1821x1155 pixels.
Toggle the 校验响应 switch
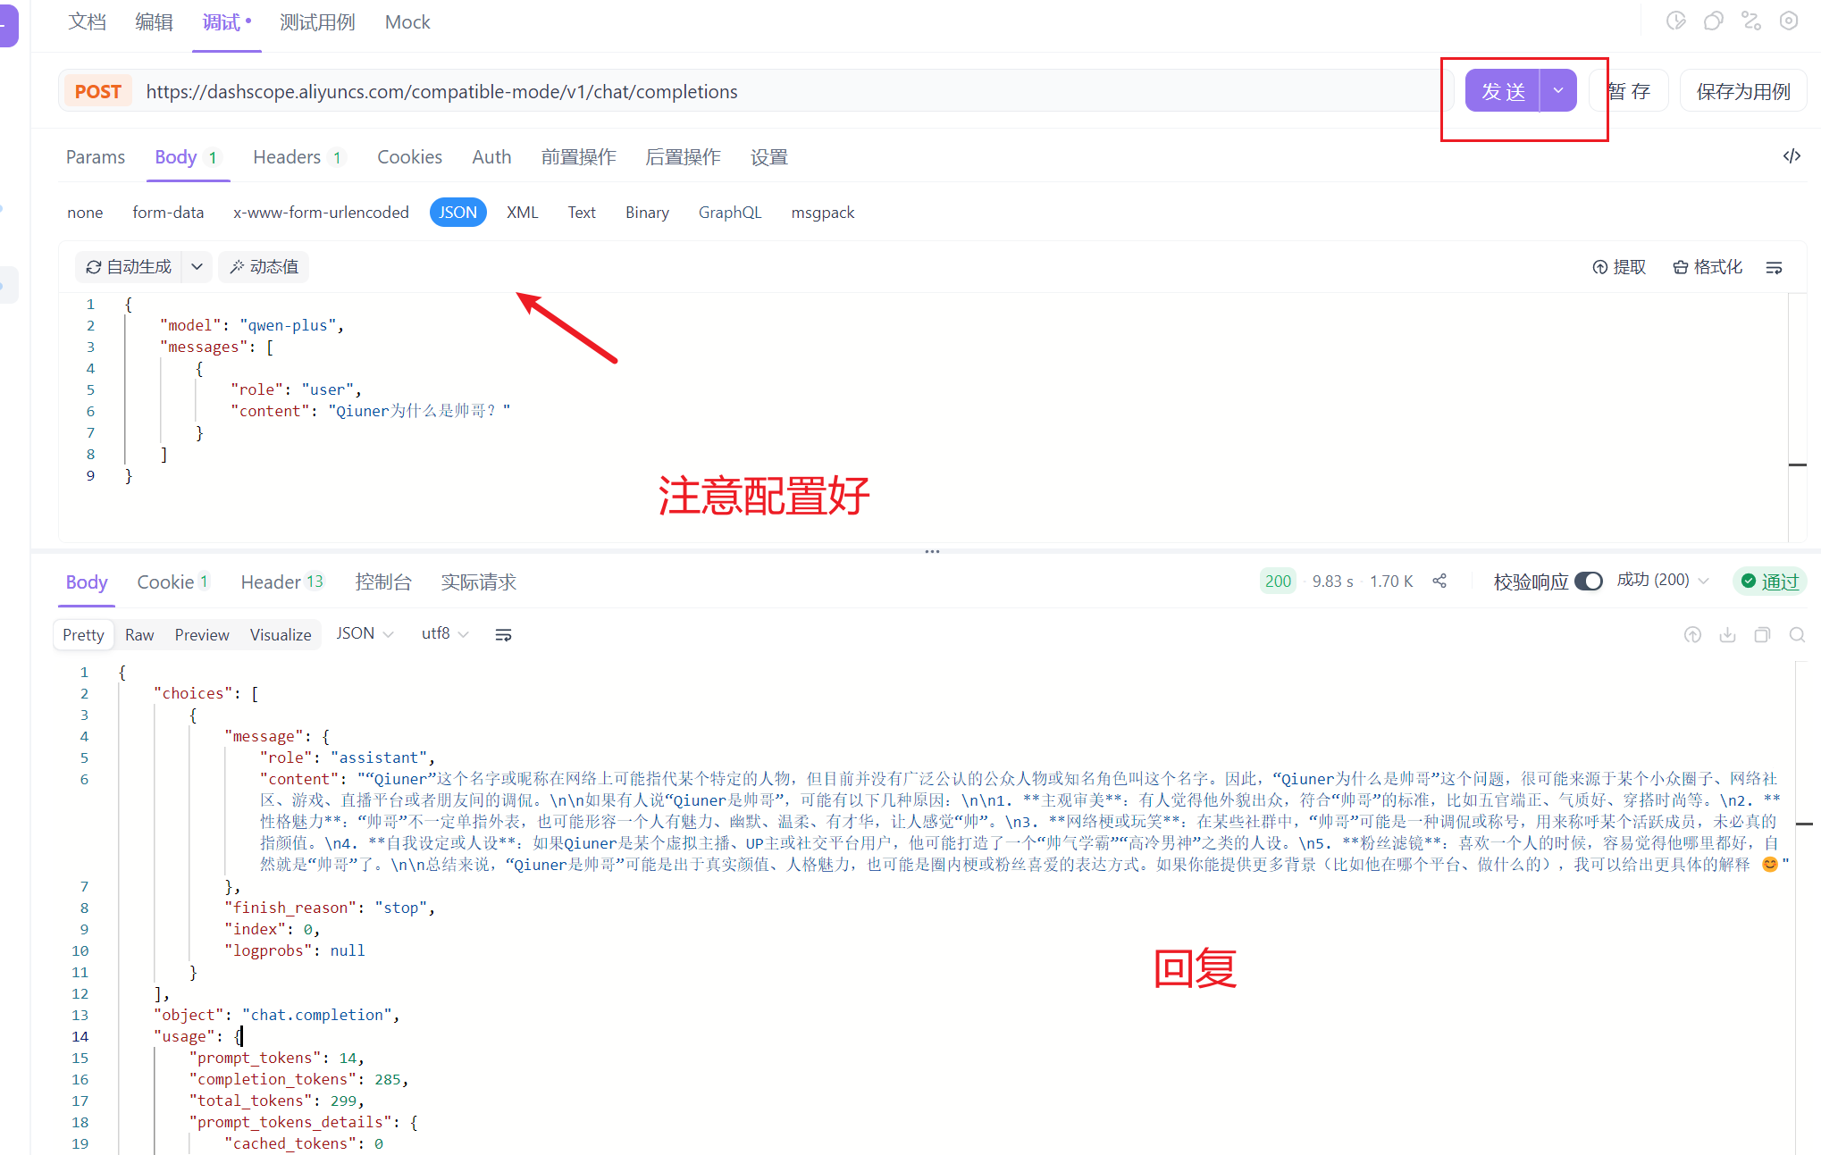(1589, 582)
